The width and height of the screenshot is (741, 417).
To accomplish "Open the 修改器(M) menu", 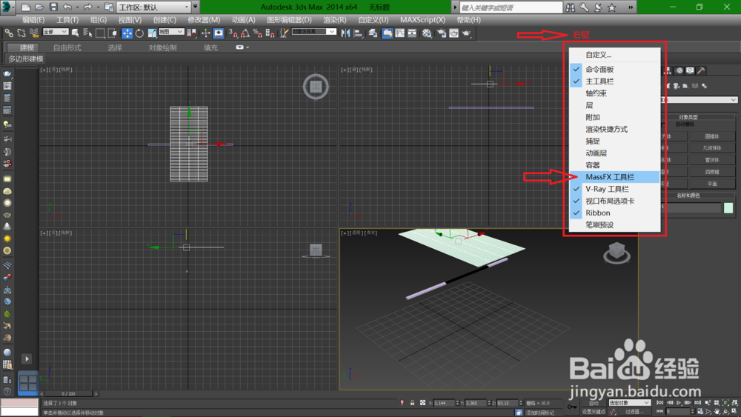I will click(204, 20).
